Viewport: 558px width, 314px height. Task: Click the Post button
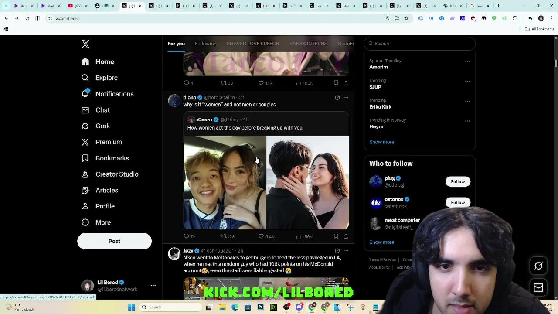pos(114,241)
